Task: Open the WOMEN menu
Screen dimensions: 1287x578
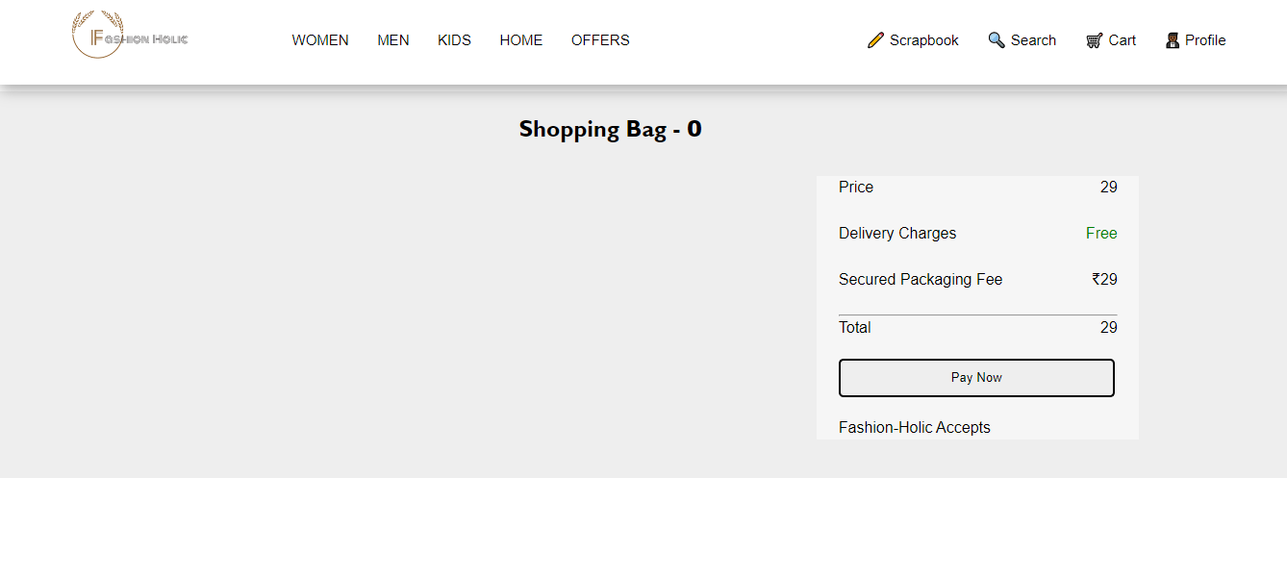Action: pos(319,39)
